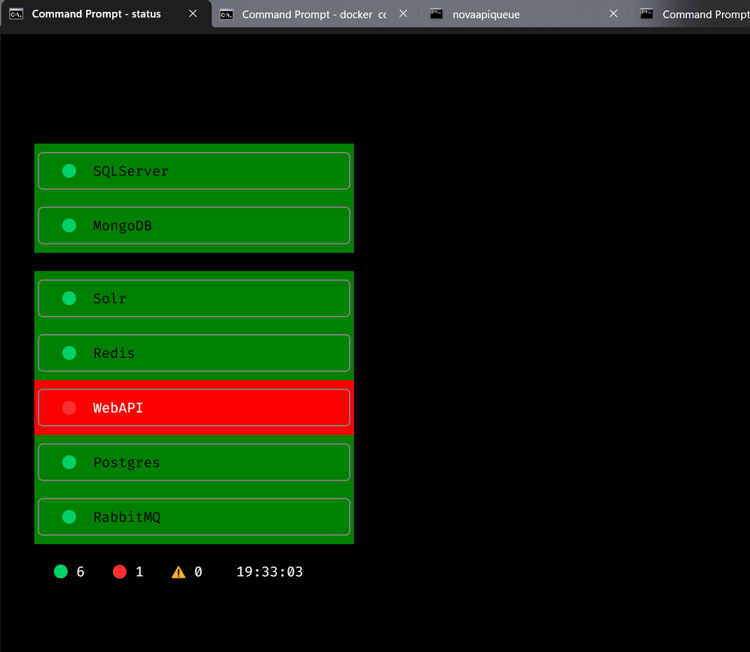750x652 pixels.
Task: Click the red failed-count circle in footer
Action: click(120, 571)
